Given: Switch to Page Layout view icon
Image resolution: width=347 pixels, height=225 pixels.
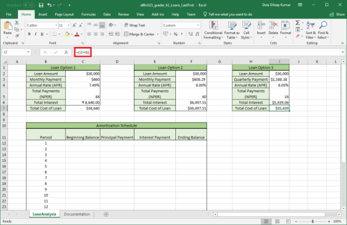Looking at the screenshot, I should (277, 221).
